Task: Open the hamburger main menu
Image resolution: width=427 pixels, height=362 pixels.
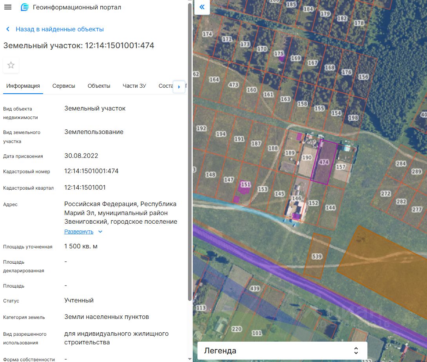Action: click(8, 7)
